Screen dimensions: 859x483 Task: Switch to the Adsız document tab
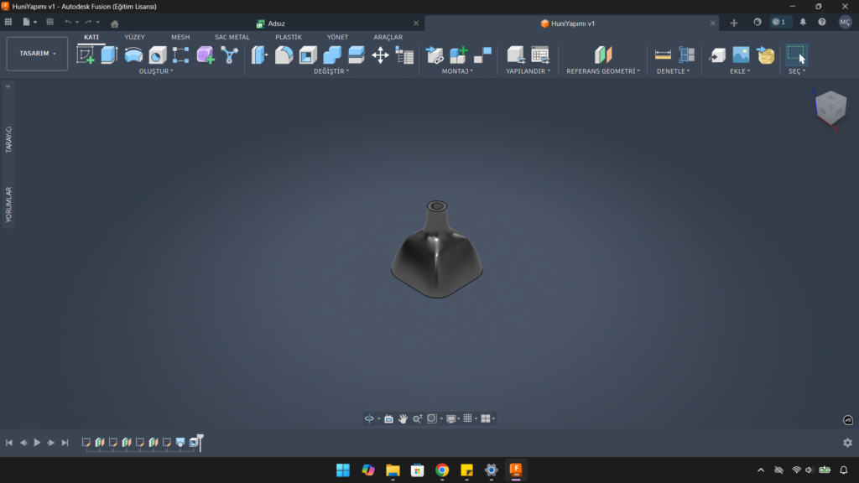276,23
